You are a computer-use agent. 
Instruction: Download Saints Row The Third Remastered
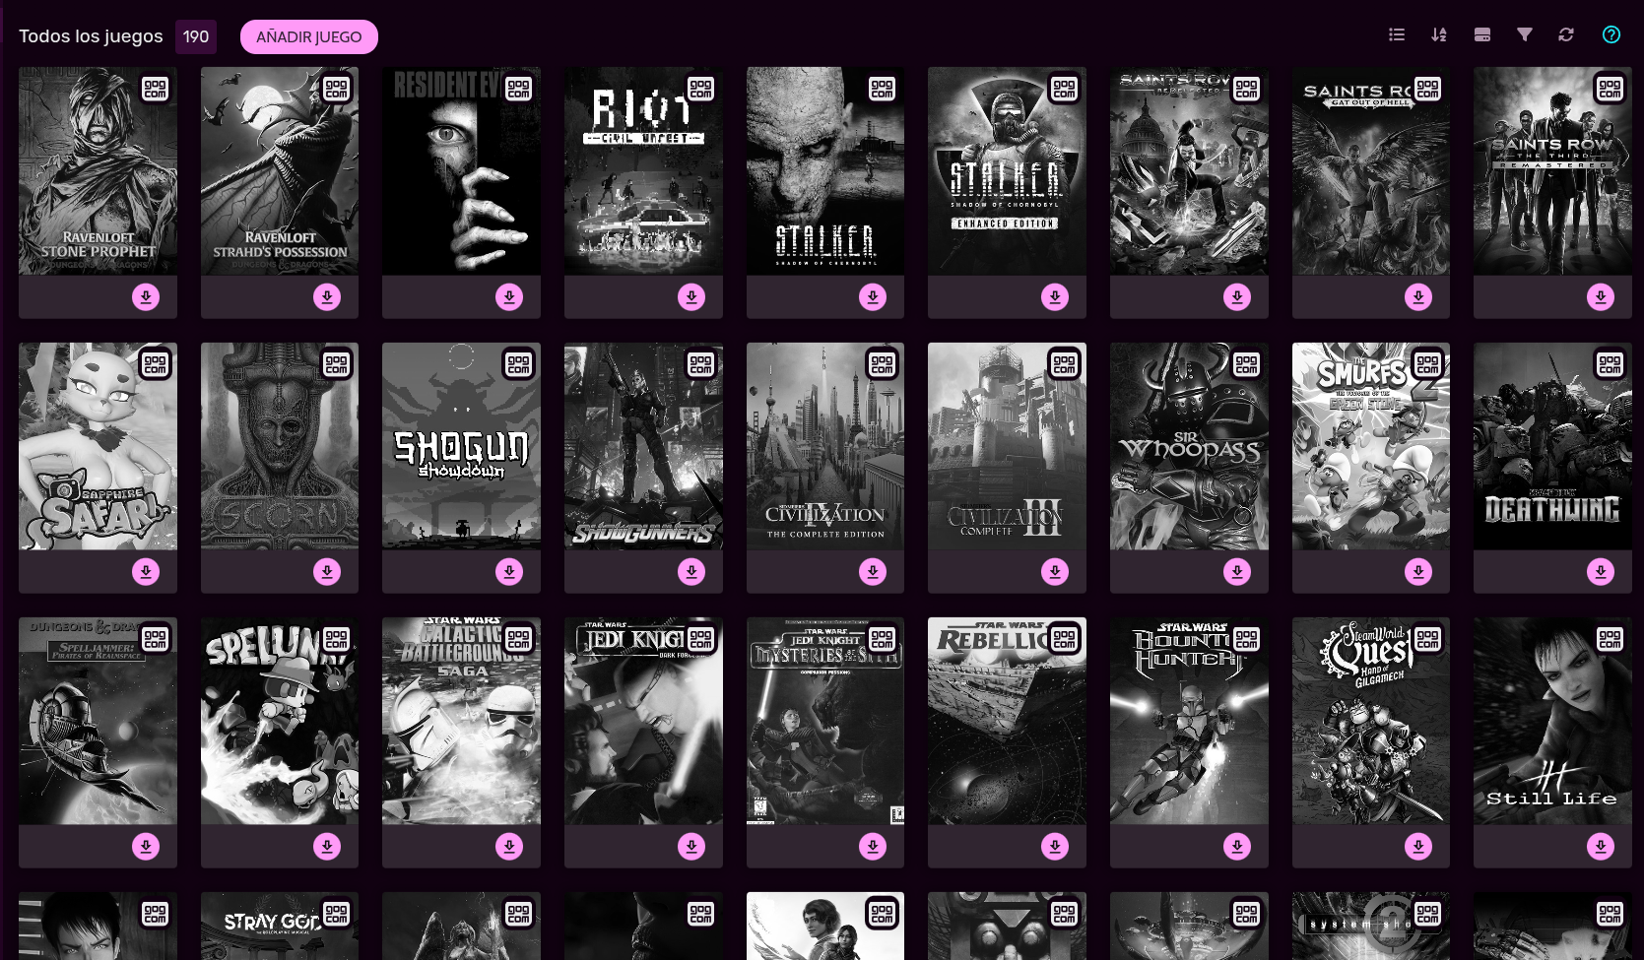(x=1601, y=296)
